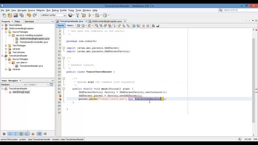
Task: Click the globe browser icon in toolbar
Action: [x=70, y=15]
